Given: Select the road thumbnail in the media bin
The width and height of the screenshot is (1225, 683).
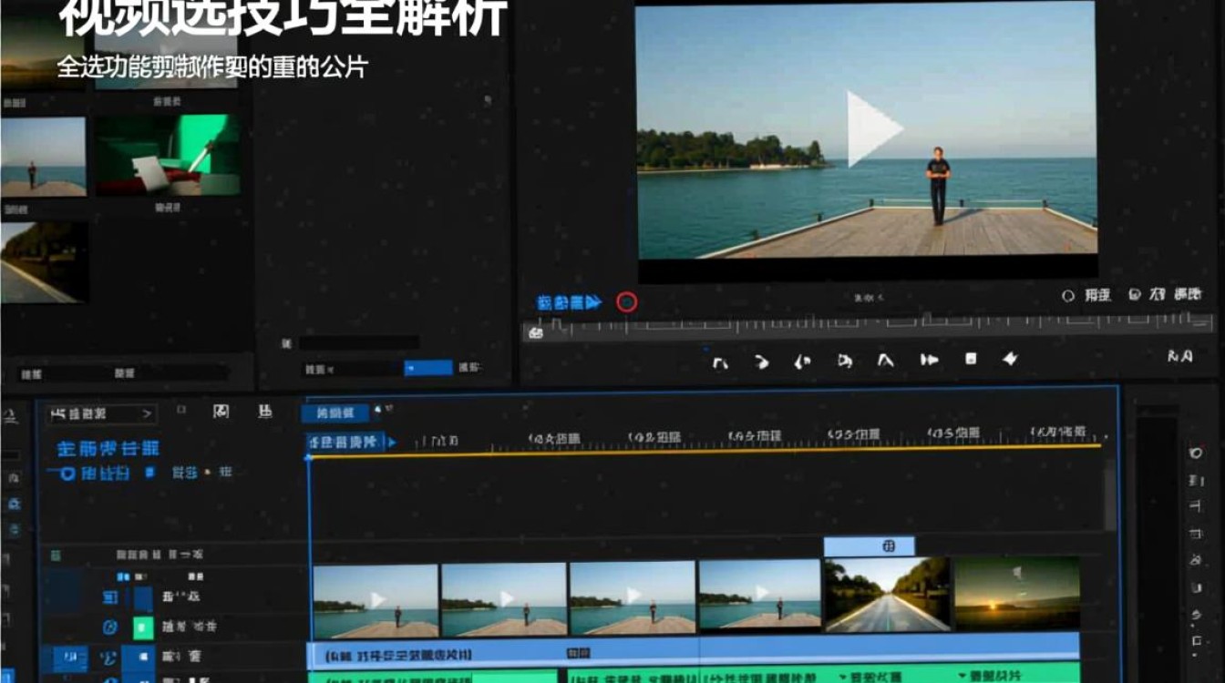Looking at the screenshot, I should 44,262.
